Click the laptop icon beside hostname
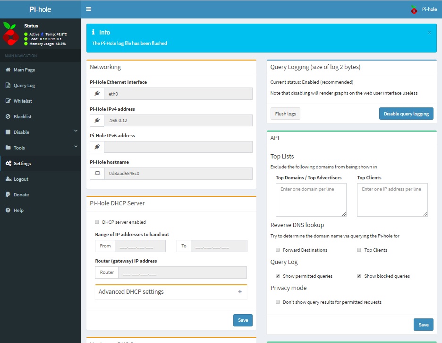This screenshot has height=343, width=442. [x=97, y=173]
